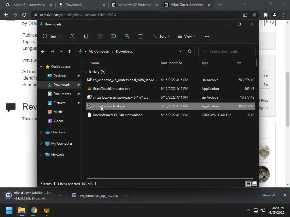Select GrassTouchSimulator.exe in the file list

pyautogui.click(x=170, y=89)
